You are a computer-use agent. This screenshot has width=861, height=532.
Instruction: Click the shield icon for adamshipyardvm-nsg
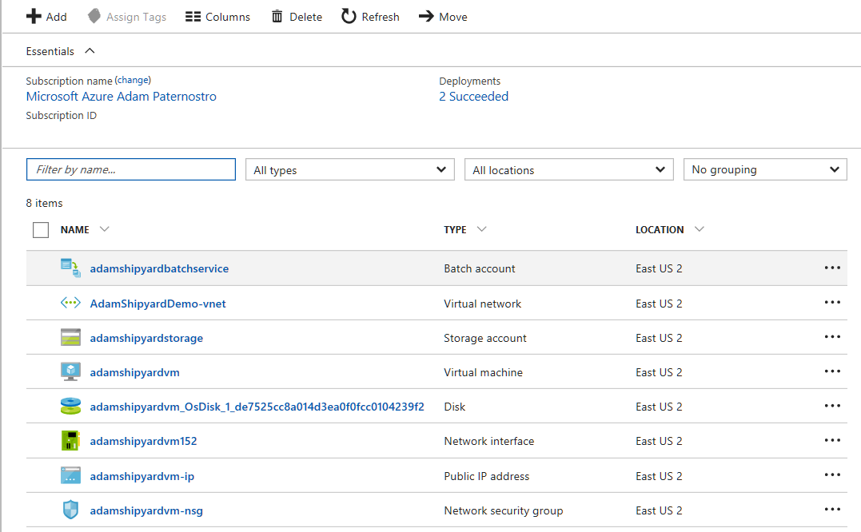pos(70,510)
